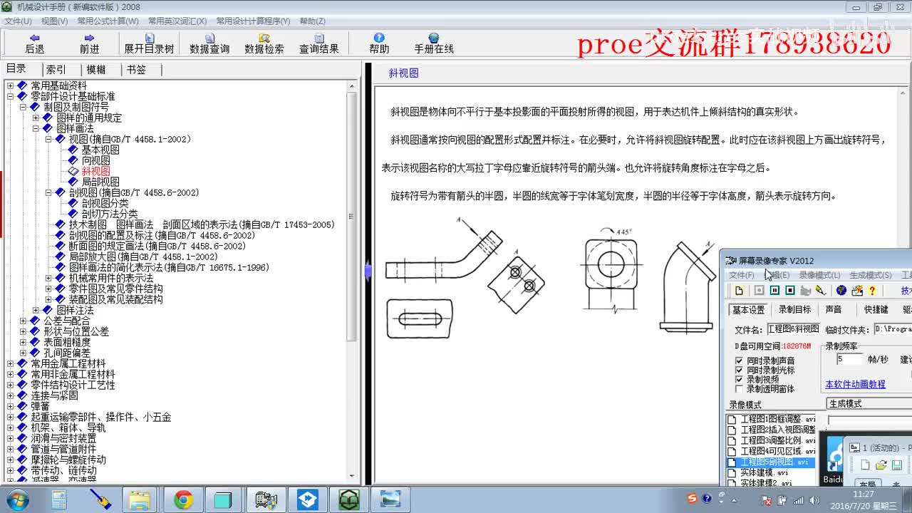Open the Sogou input method tray icon

pos(692,498)
